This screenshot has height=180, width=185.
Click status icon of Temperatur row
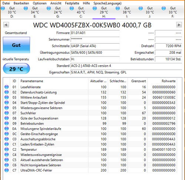point(7,149)
